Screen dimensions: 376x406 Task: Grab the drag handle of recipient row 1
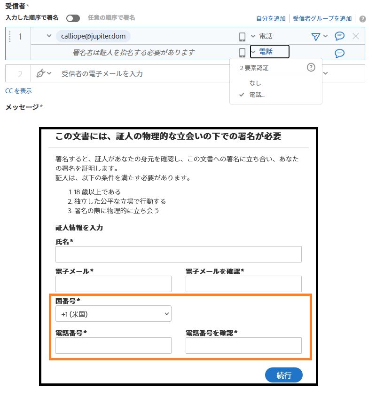tap(10, 36)
